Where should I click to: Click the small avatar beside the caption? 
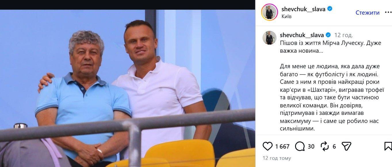(269, 38)
